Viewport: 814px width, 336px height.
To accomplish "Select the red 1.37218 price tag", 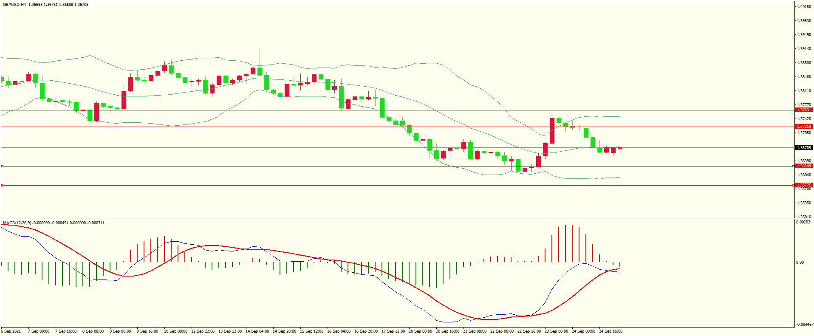I will pos(804,127).
